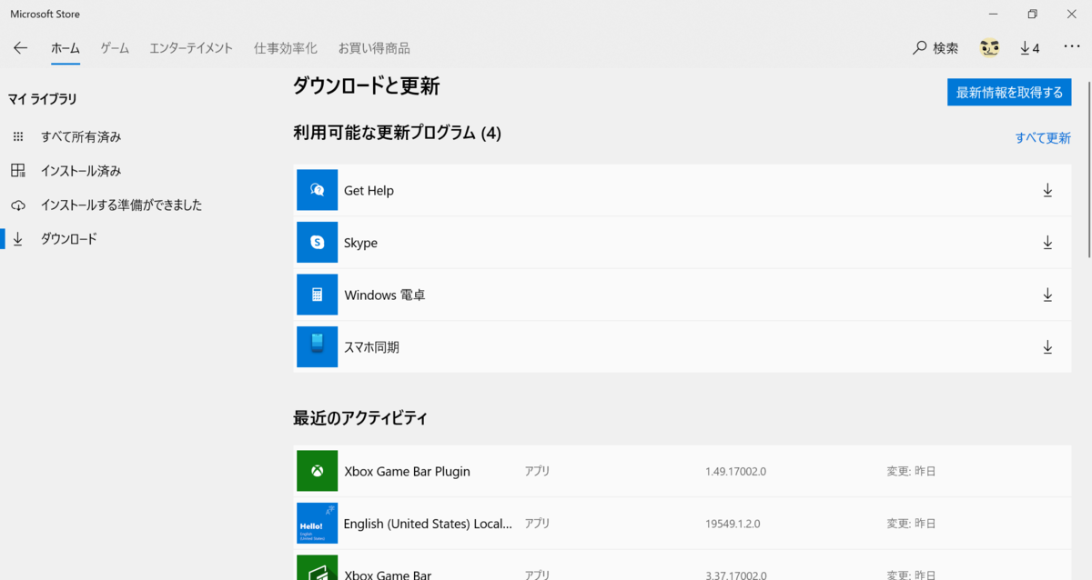Open the downloads indicator showing 4

[x=1029, y=48]
